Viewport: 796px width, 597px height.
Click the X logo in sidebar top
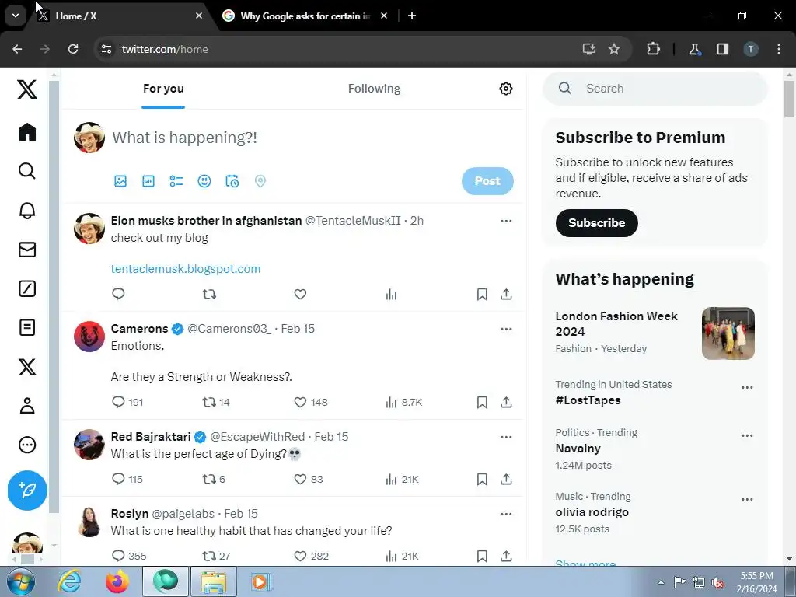(27, 89)
